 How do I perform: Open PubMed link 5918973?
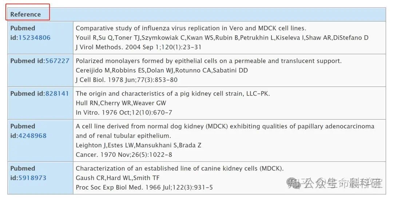tap(32, 178)
